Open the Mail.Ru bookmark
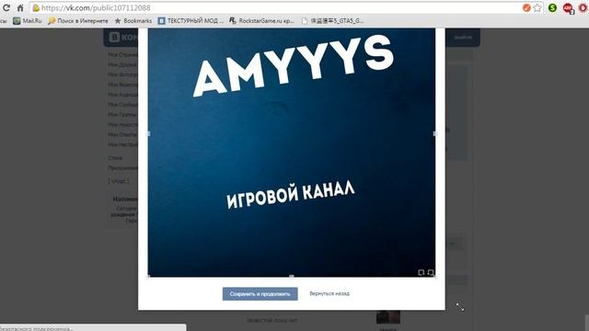 click(x=27, y=21)
